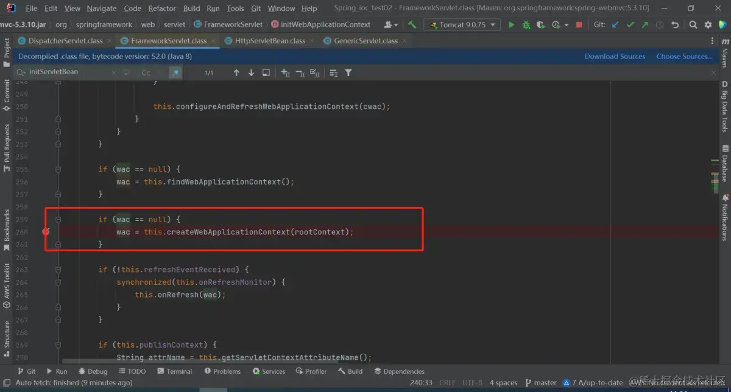Click Choose Sources link

click(684, 57)
